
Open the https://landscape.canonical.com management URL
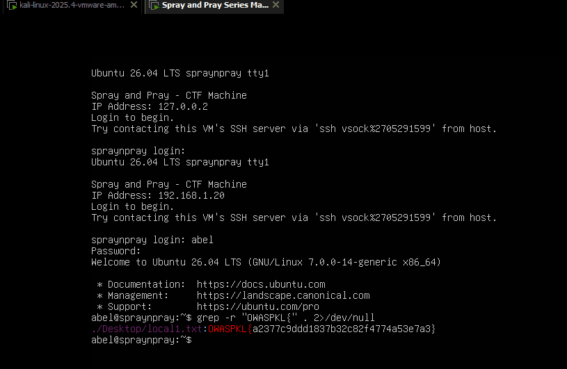pos(283,296)
